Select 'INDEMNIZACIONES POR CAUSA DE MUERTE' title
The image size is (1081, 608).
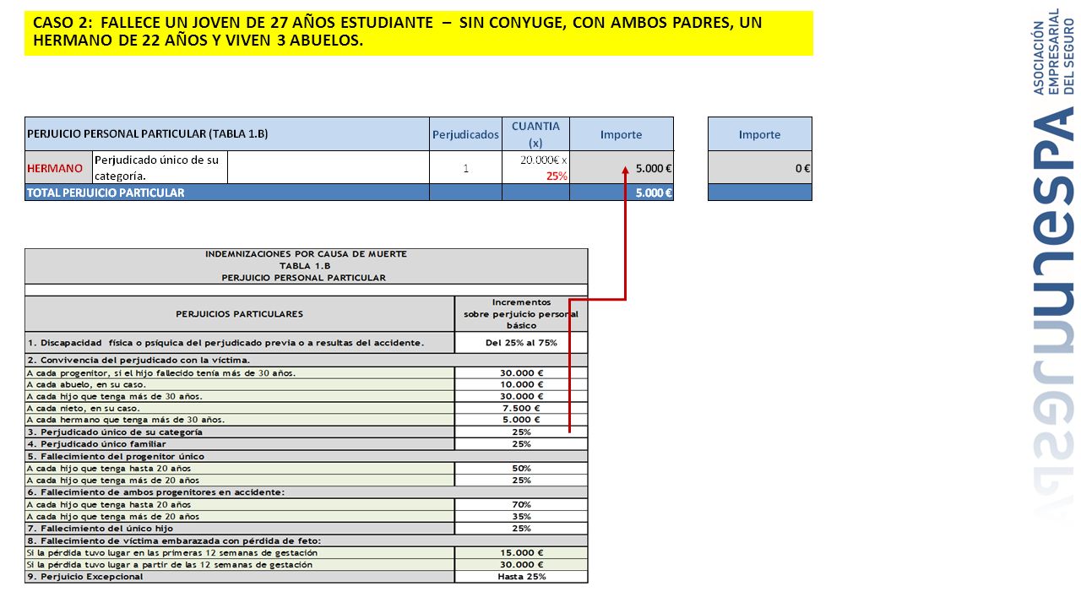[306, 254]
